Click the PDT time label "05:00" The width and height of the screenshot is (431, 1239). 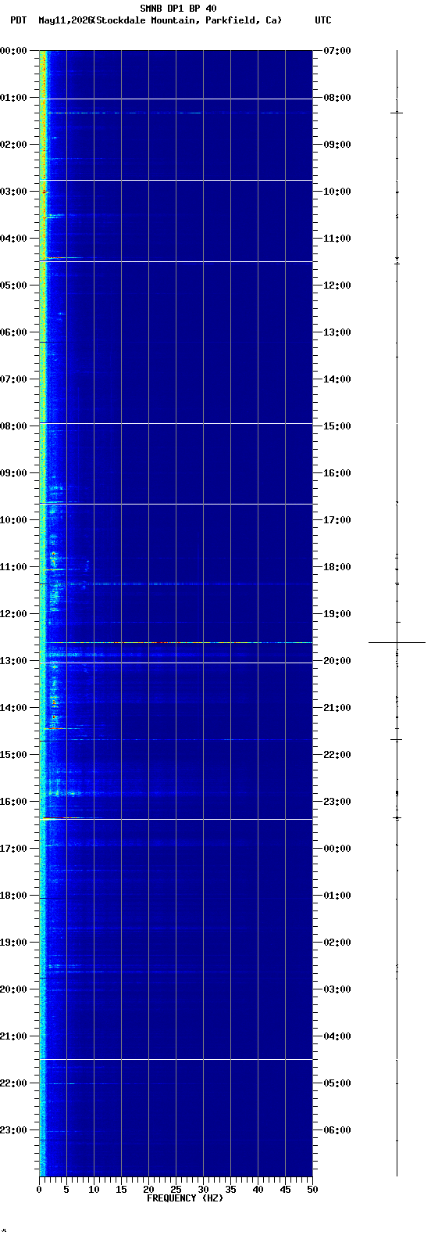[14, 286]
